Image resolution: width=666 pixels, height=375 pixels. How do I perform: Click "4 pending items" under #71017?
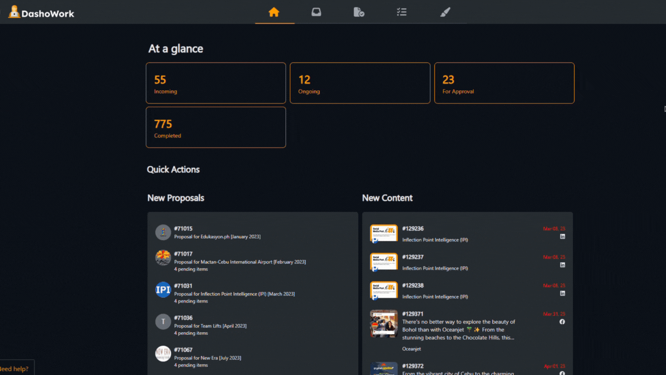(191, 269)
